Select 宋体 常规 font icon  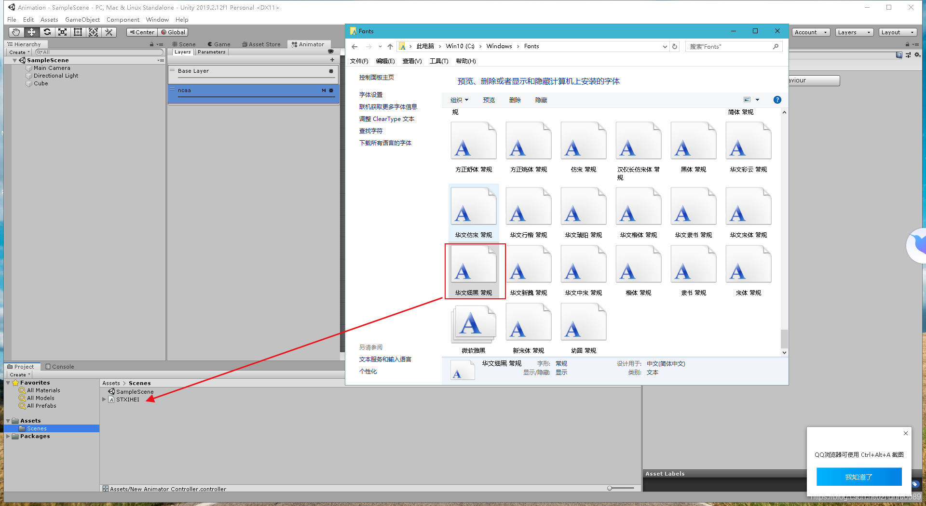coord(749,271)
